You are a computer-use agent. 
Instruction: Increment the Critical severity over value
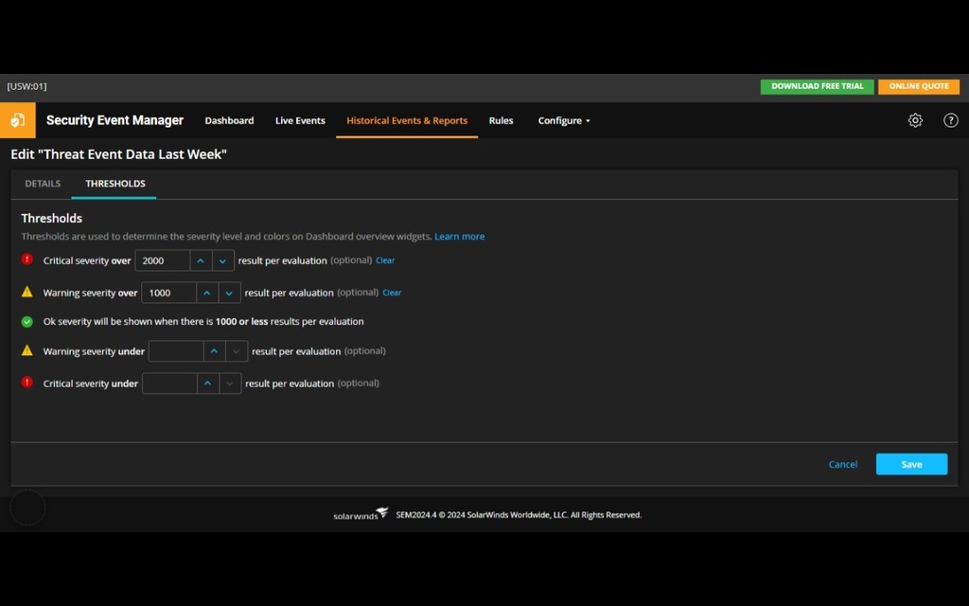pos(201,259)
